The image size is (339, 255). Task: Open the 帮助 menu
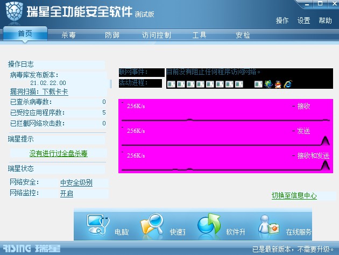(325, 20)
